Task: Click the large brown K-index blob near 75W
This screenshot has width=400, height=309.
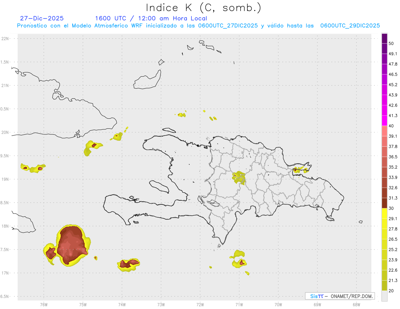Action: tap(71, 245)
